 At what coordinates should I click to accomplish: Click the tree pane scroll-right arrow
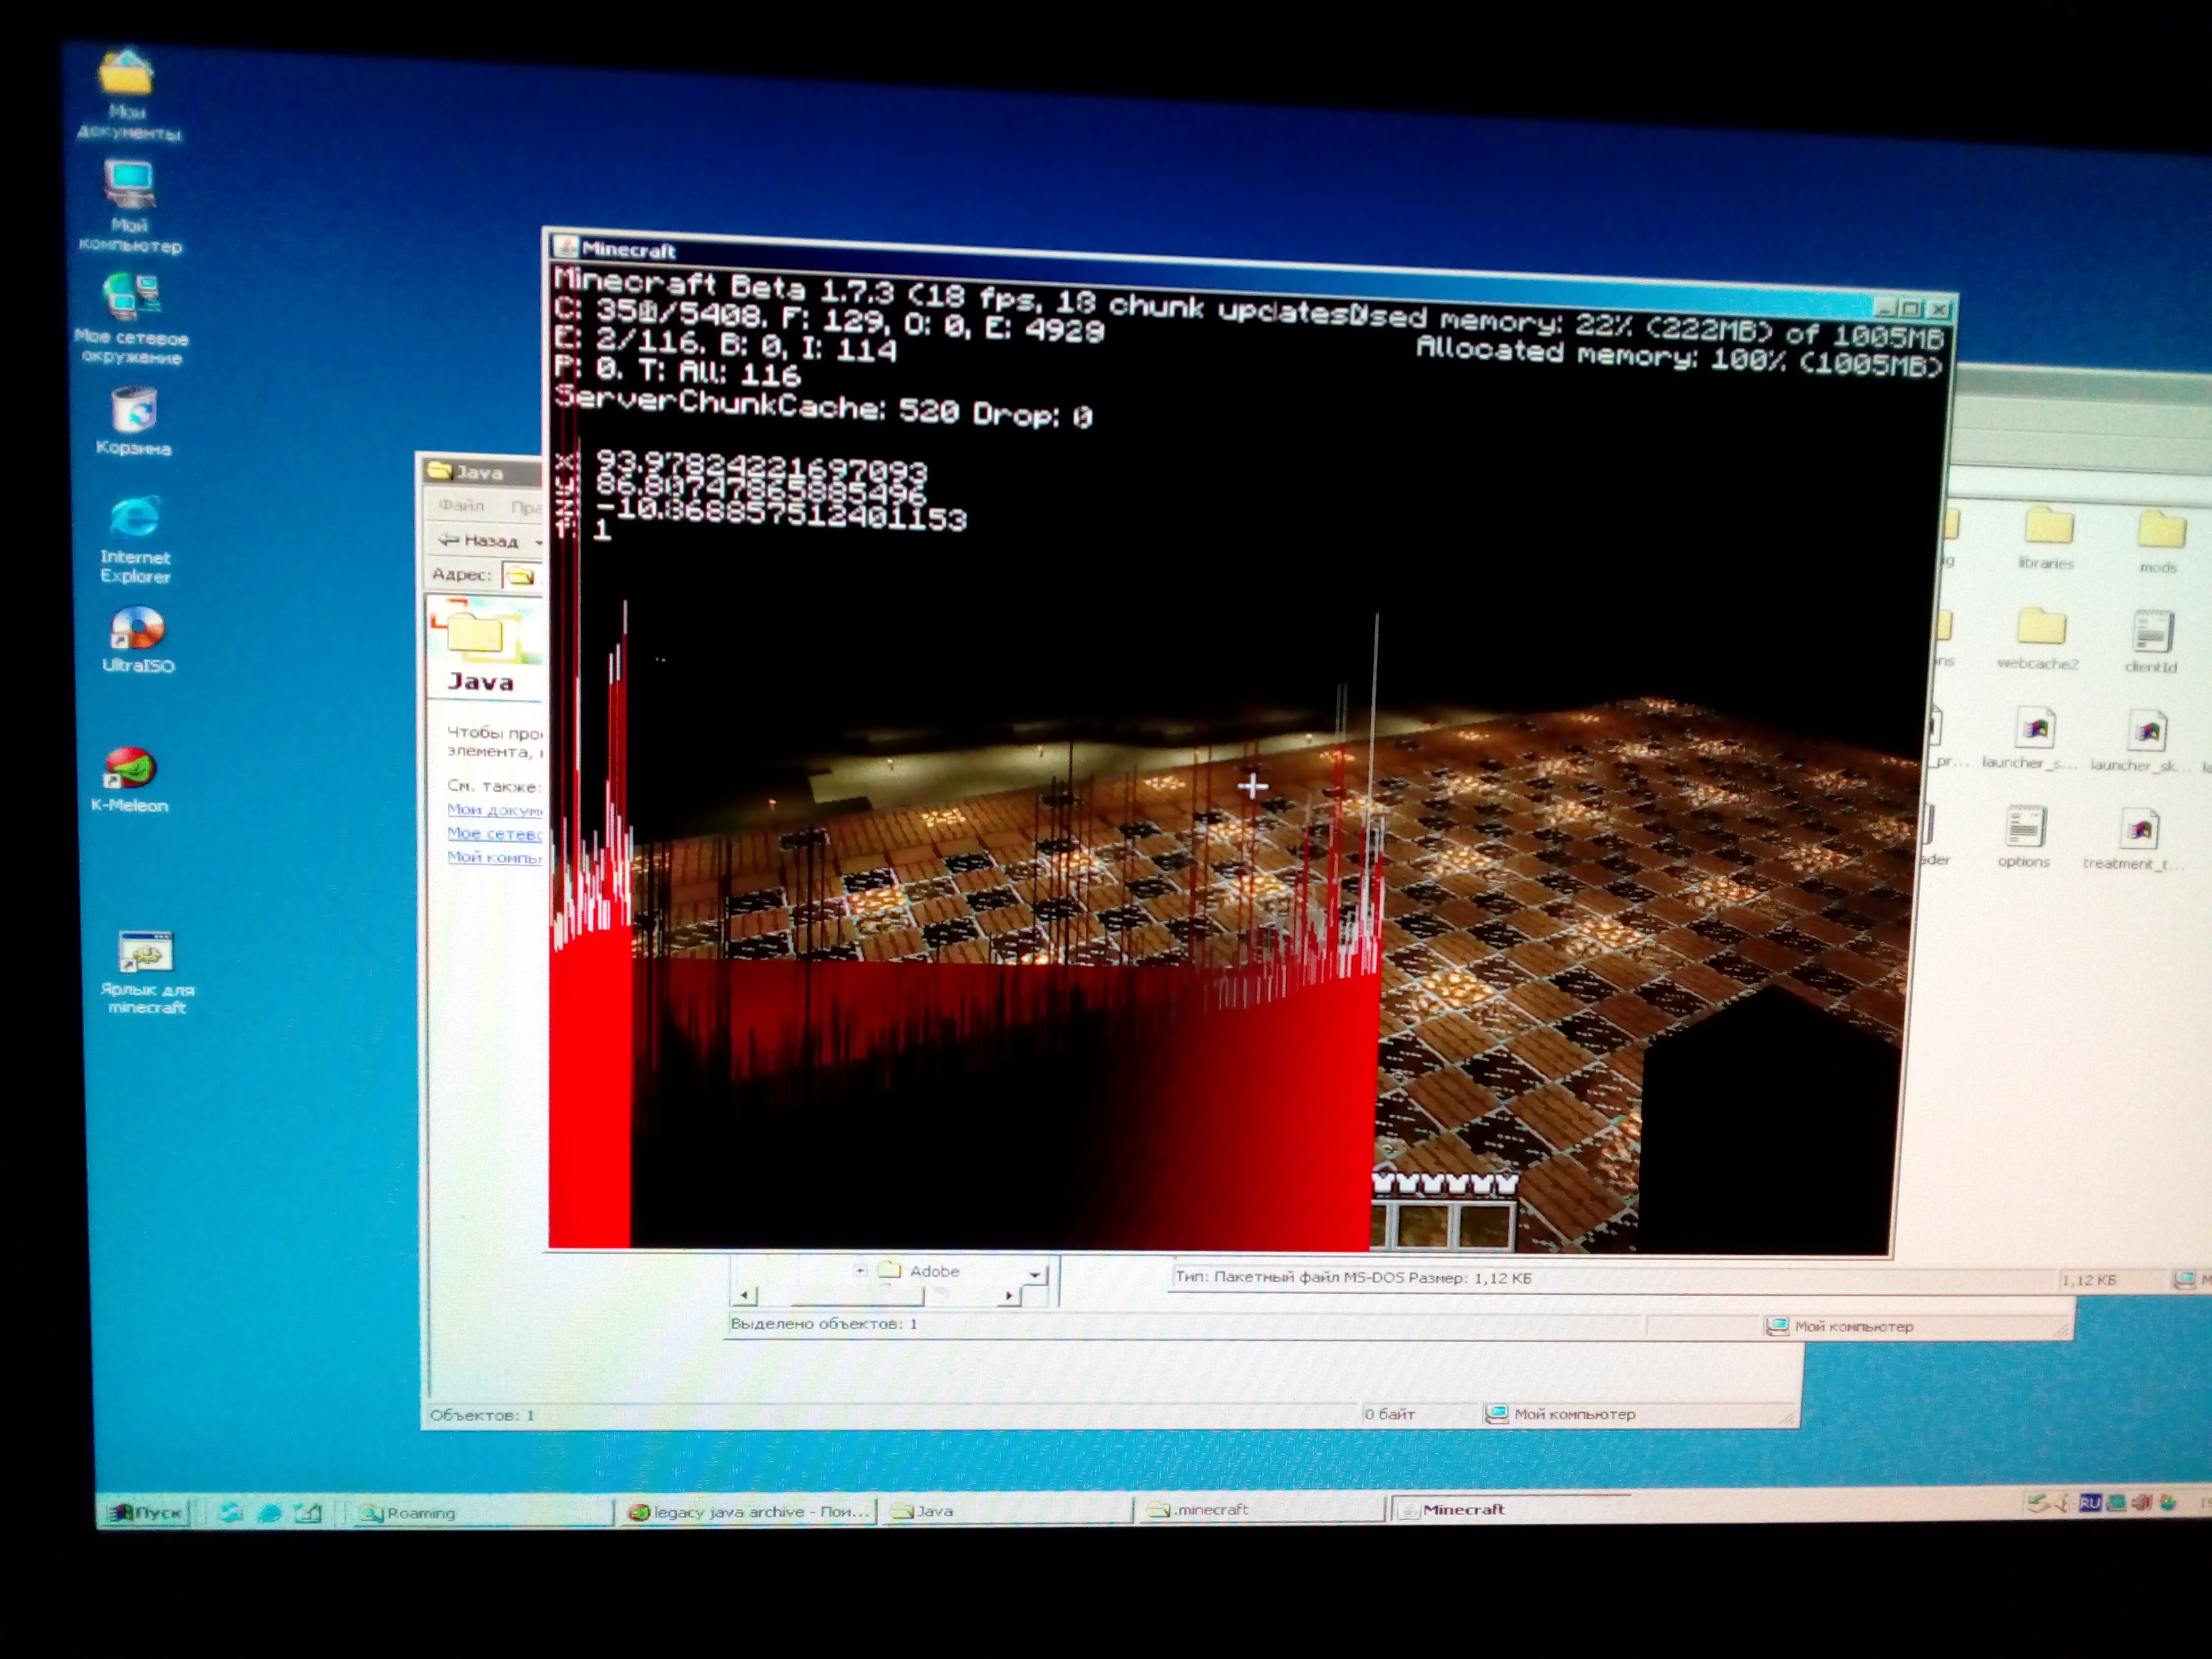tap(1010, 1296)
